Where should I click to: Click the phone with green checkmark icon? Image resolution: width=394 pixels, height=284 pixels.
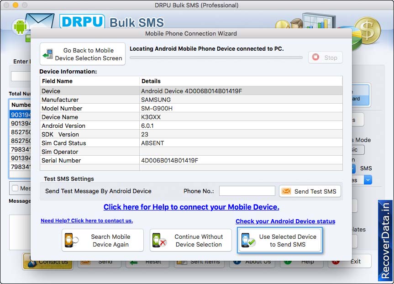pyautogui.click(x=248, y=241)
